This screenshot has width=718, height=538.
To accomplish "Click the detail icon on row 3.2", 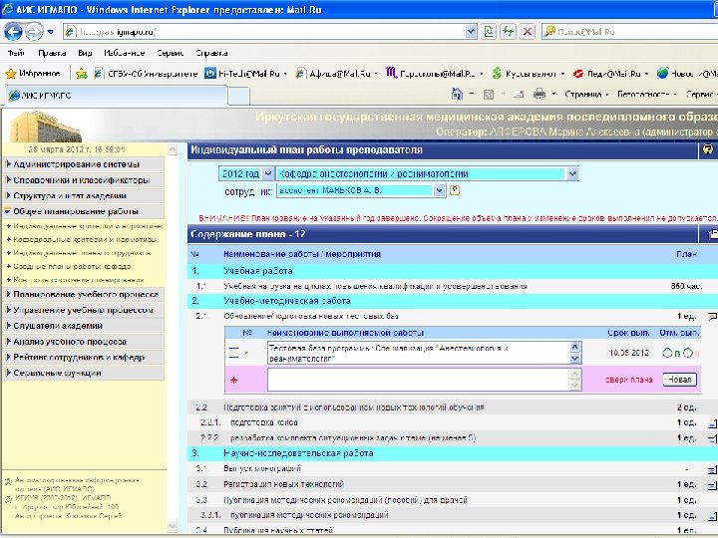I will (x=712, y=485).
